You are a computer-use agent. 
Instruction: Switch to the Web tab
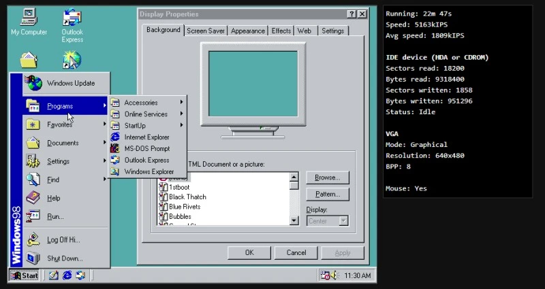pyautogui.click(x=305, y=31)
